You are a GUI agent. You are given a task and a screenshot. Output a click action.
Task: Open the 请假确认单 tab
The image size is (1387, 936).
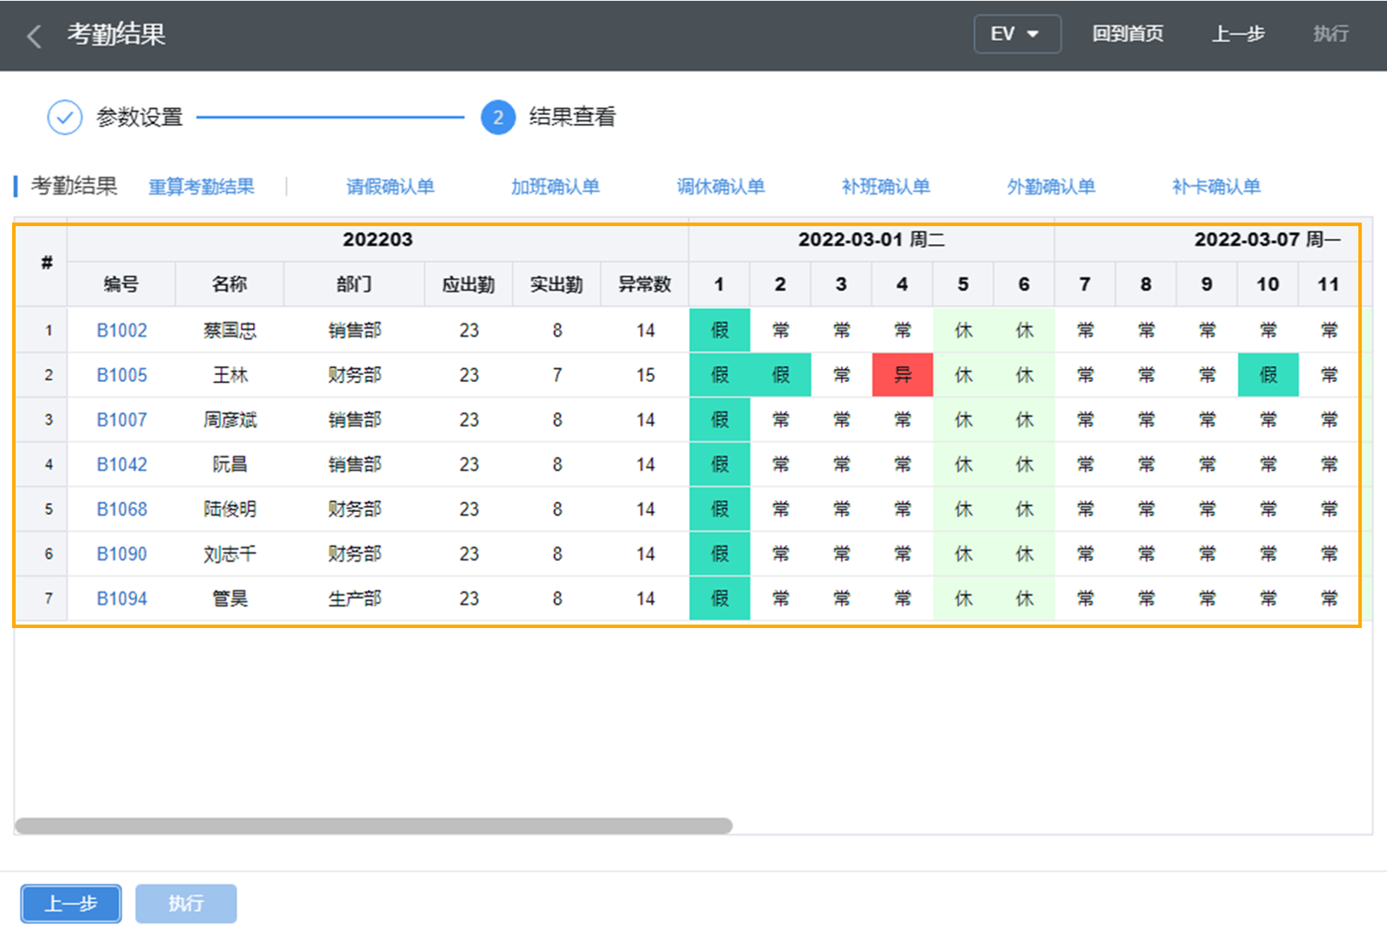390,187
